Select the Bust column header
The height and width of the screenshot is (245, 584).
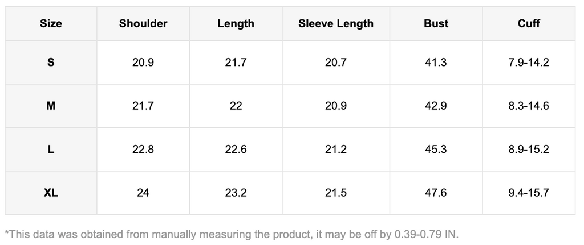click(436, 24)
